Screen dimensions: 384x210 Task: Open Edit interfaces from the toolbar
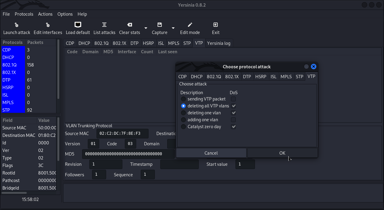pos(48,25)
